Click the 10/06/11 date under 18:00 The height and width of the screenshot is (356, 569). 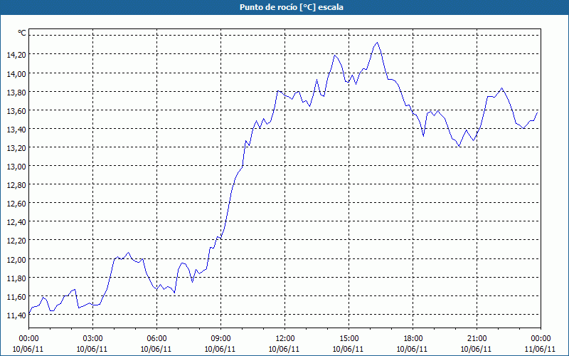coord(413,349)
